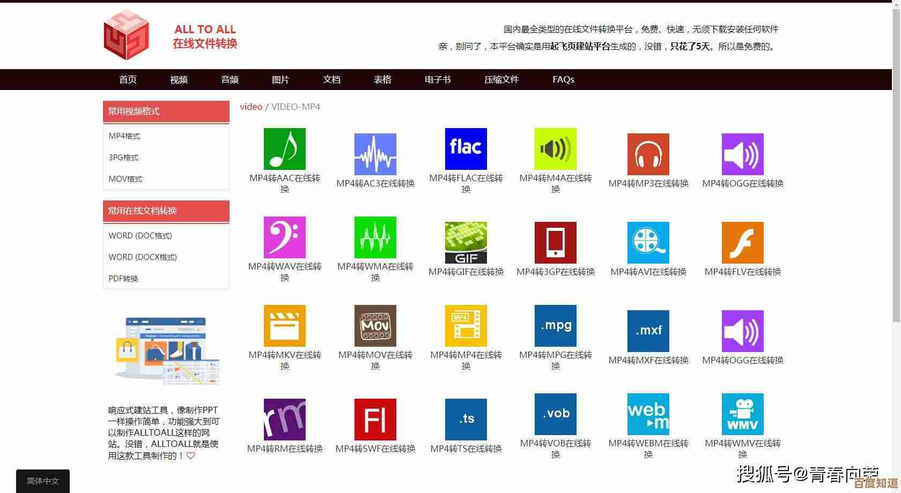Image resolution: width=901 pixels, height=493 pixels.
Task: Choose the MP4 to MOV film icon
Action: [375, 326]
